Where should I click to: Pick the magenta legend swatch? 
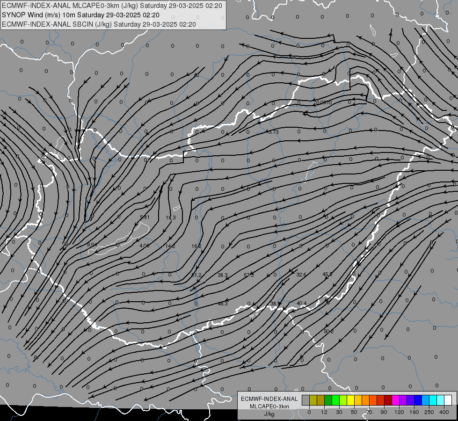(x=395, y=400)
